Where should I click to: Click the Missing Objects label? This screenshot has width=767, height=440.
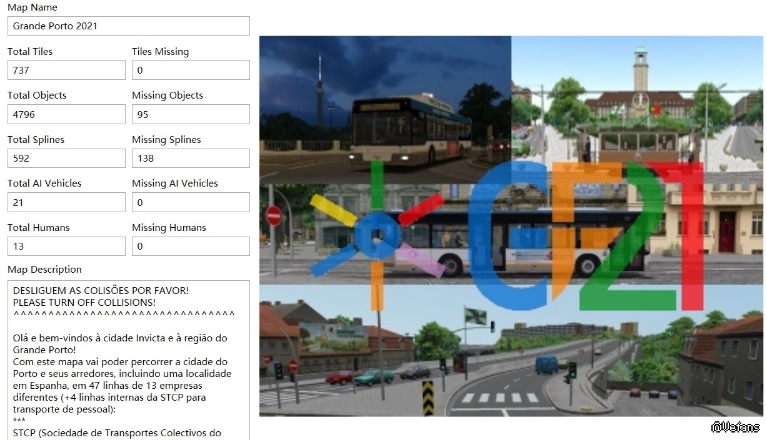pyautogui.click(x=168, y=95)
